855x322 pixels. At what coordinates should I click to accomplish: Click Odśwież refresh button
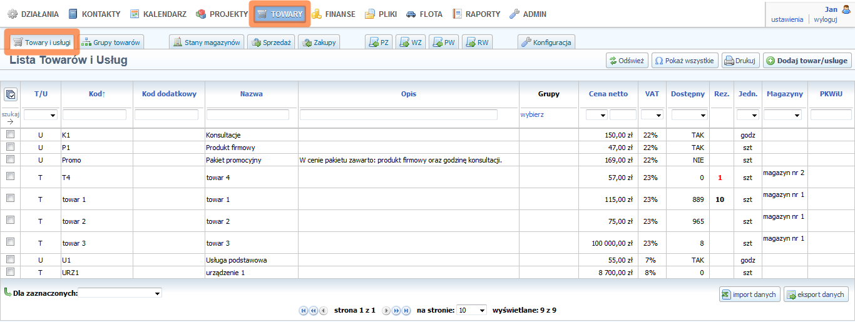click(x=626, y=61)
